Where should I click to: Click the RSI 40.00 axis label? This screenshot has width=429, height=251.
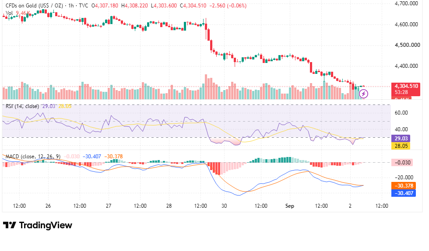coord(401,129)
